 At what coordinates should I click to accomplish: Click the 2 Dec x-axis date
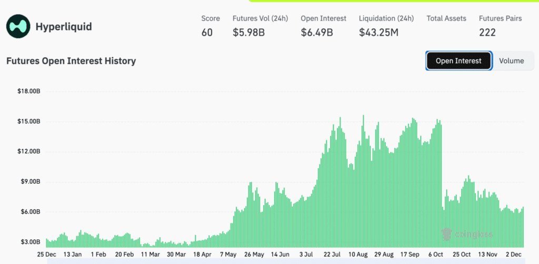[514, 255]
